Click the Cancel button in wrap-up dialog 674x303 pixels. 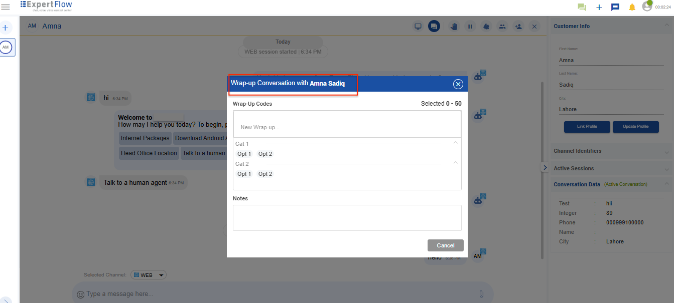point(445,245)
